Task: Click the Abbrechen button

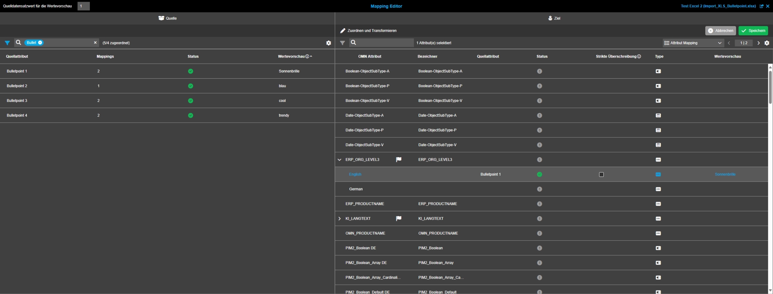Action: pos(720,31)
